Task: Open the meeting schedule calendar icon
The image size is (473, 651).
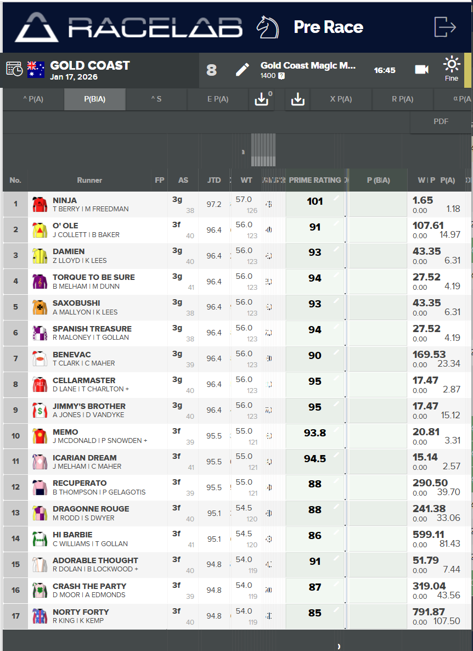Action: (x=14, y=69)
